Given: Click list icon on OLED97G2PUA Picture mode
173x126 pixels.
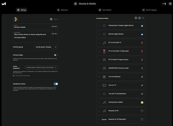Looking at the screenshot, I should 104,68.
